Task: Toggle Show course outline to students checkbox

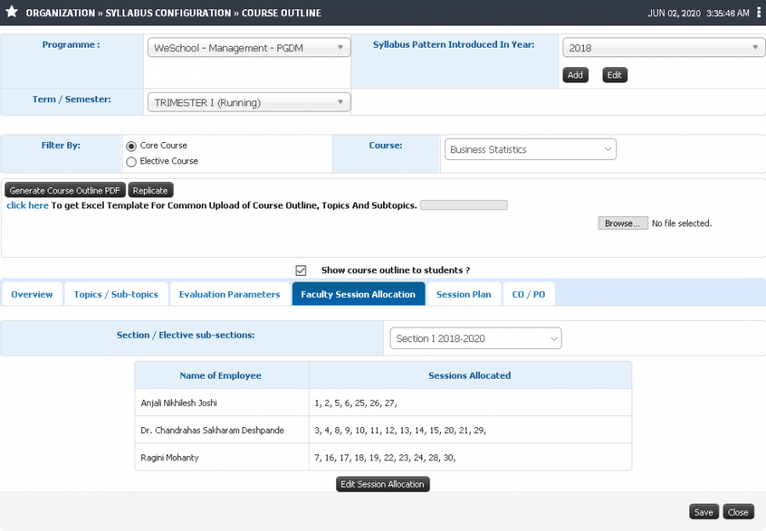Action: click(301, 270)
